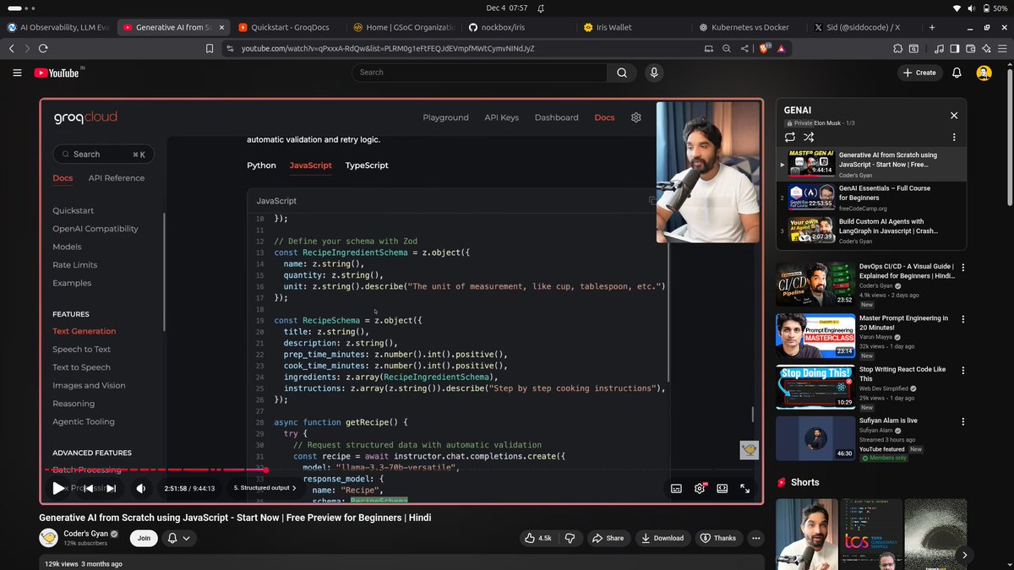Show next Shorts with arrow button
Screen dimensions: 1014x570
pos(964,555)
